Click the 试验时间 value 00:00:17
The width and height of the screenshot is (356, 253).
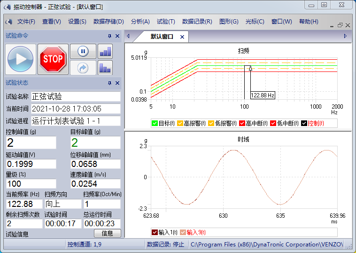click(63, 223)
